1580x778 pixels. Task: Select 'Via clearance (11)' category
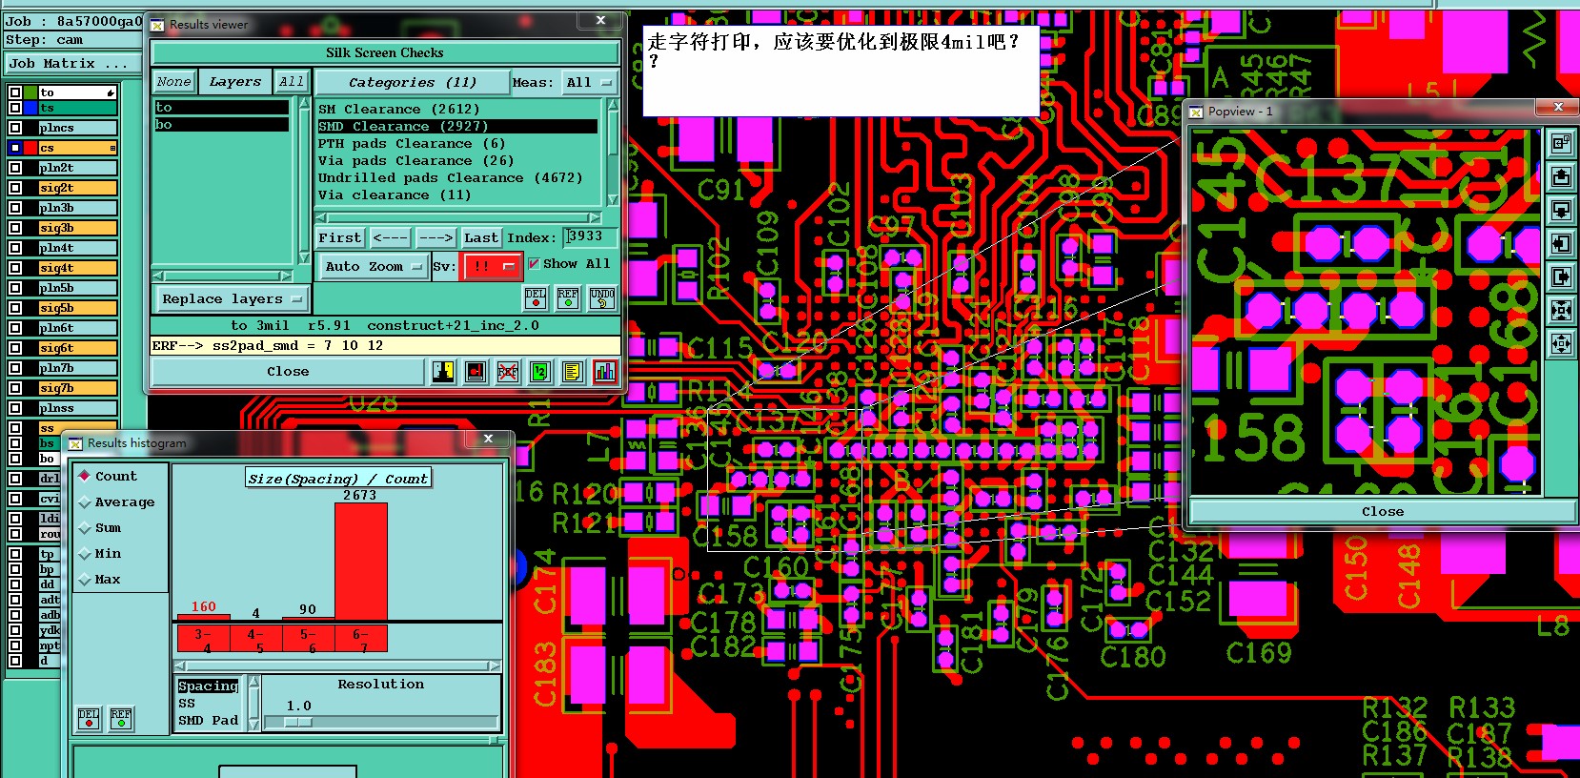click(x=457, y=194)
